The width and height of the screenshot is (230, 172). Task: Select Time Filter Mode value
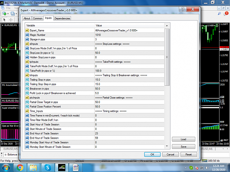(129, 120)
